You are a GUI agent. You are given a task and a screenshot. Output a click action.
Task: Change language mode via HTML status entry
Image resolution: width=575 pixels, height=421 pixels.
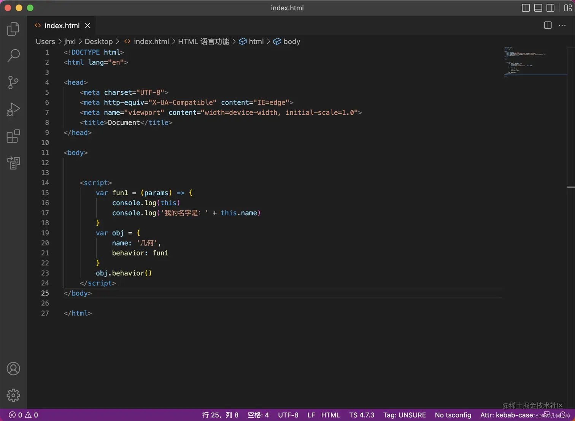pos(330,415)
